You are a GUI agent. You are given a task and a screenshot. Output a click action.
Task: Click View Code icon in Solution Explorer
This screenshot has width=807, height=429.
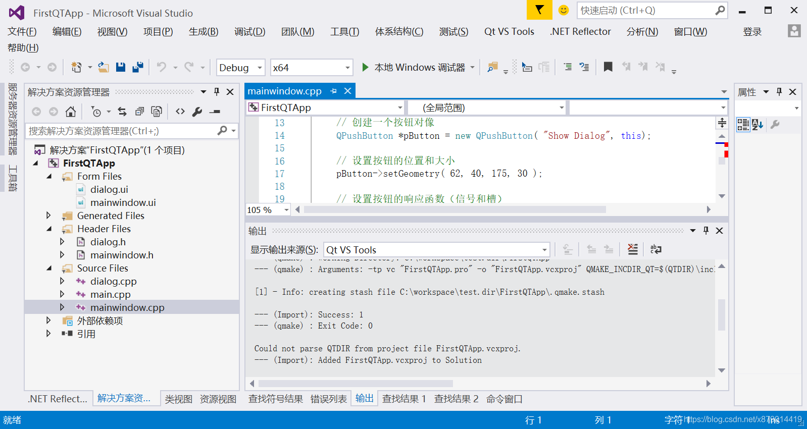(x=180, y=112)
